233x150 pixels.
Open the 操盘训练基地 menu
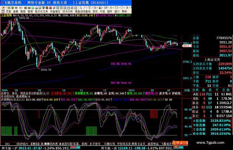pyautogui.click(x=83, y=11)
